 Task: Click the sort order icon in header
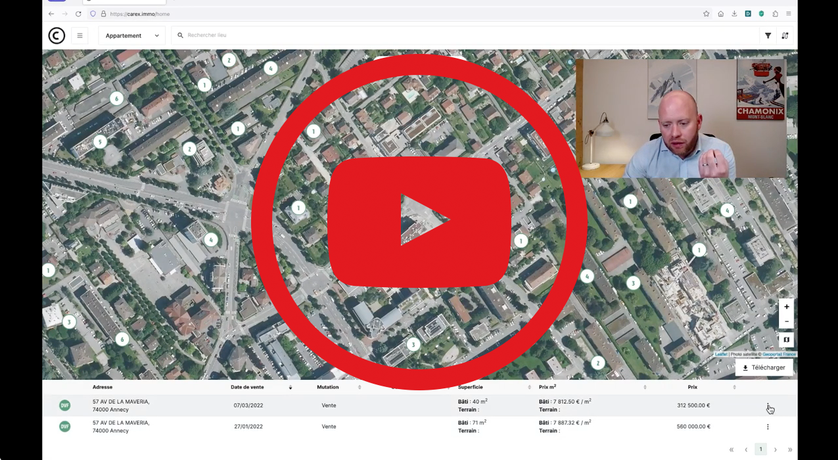[785, 35]
